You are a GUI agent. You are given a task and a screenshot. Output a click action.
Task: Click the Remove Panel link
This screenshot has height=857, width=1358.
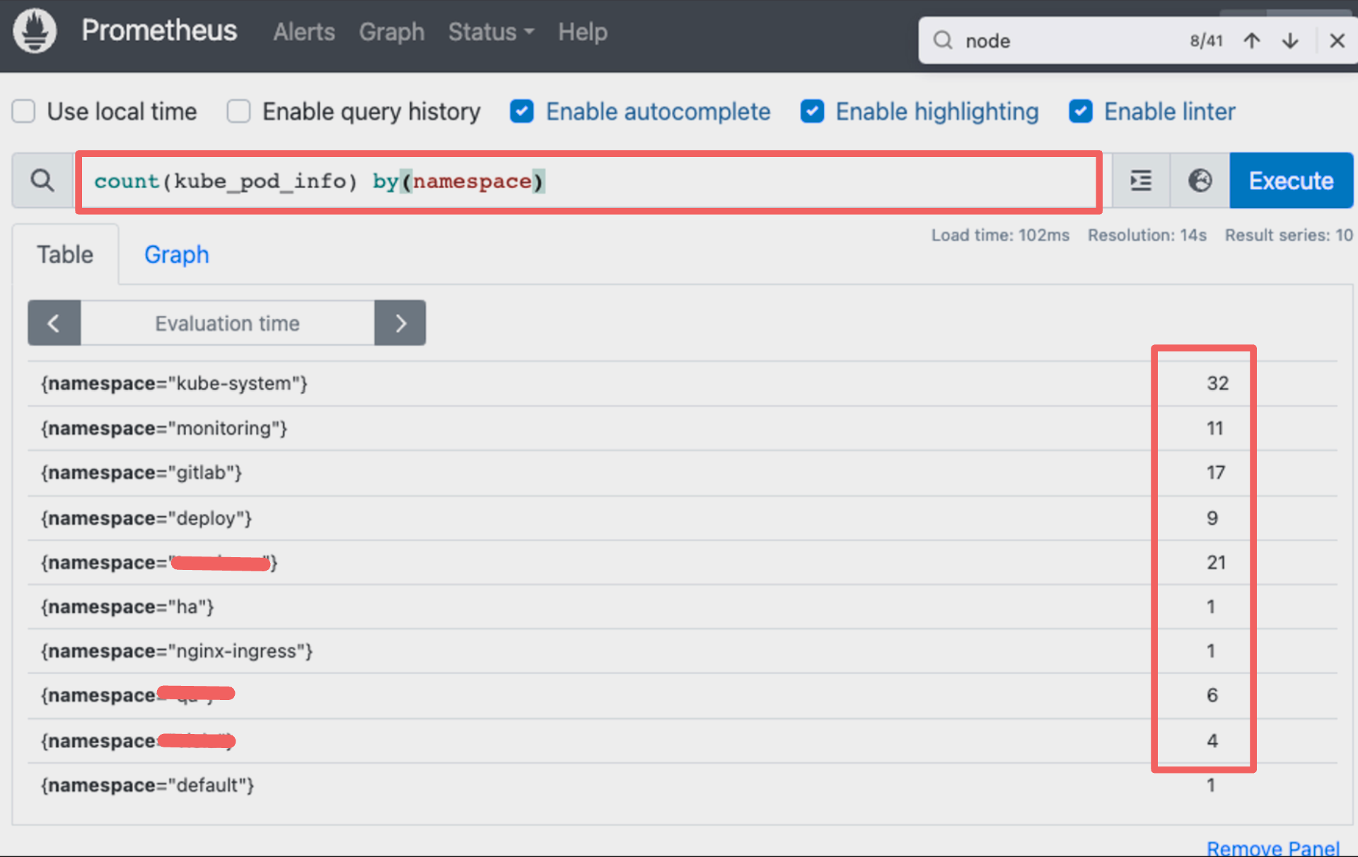(x=1272, y=847)
